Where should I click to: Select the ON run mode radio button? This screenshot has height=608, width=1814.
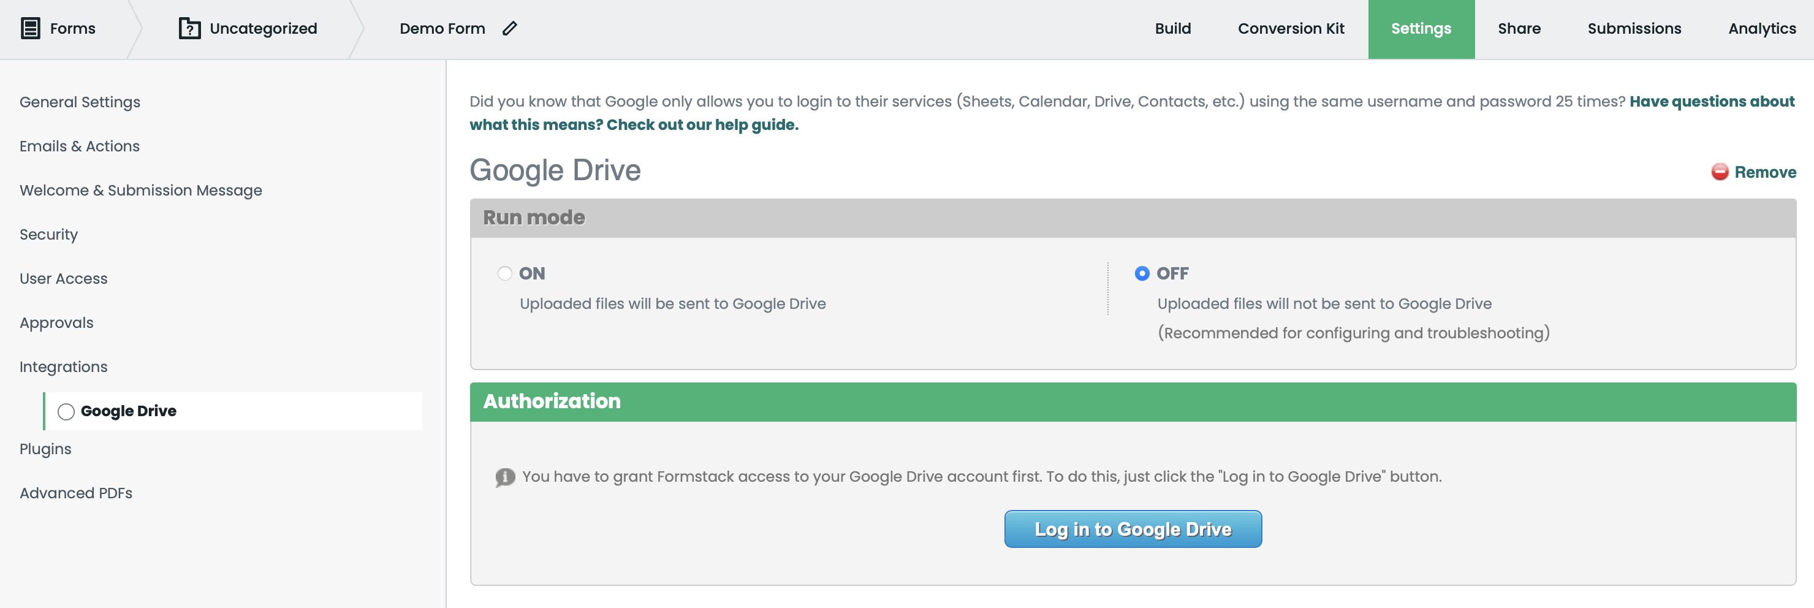pos(504,273)
